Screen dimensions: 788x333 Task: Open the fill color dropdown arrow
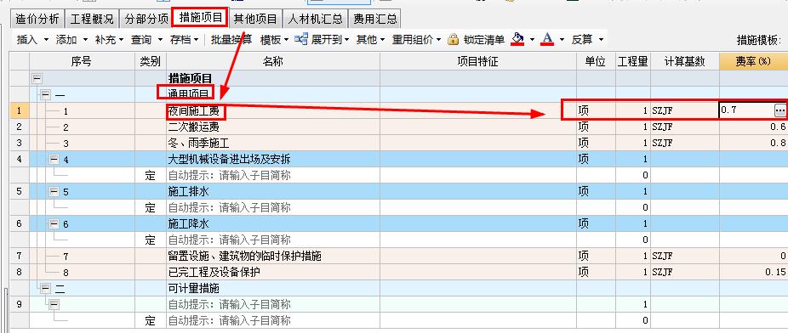click(x=532, y=40)
